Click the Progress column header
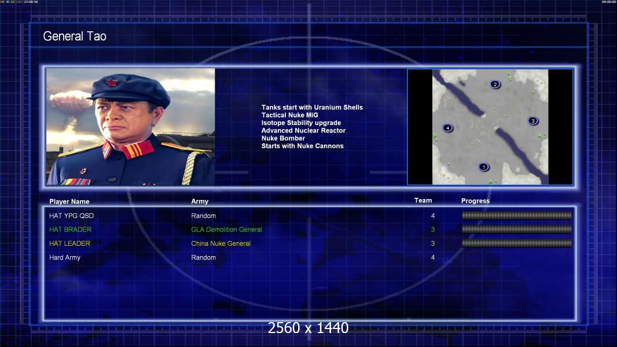This screenshot has width=617, height=347. pos(475,201)
